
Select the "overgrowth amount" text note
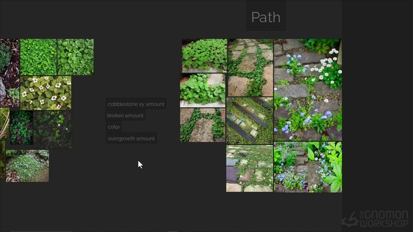click(x=131, y=138)
